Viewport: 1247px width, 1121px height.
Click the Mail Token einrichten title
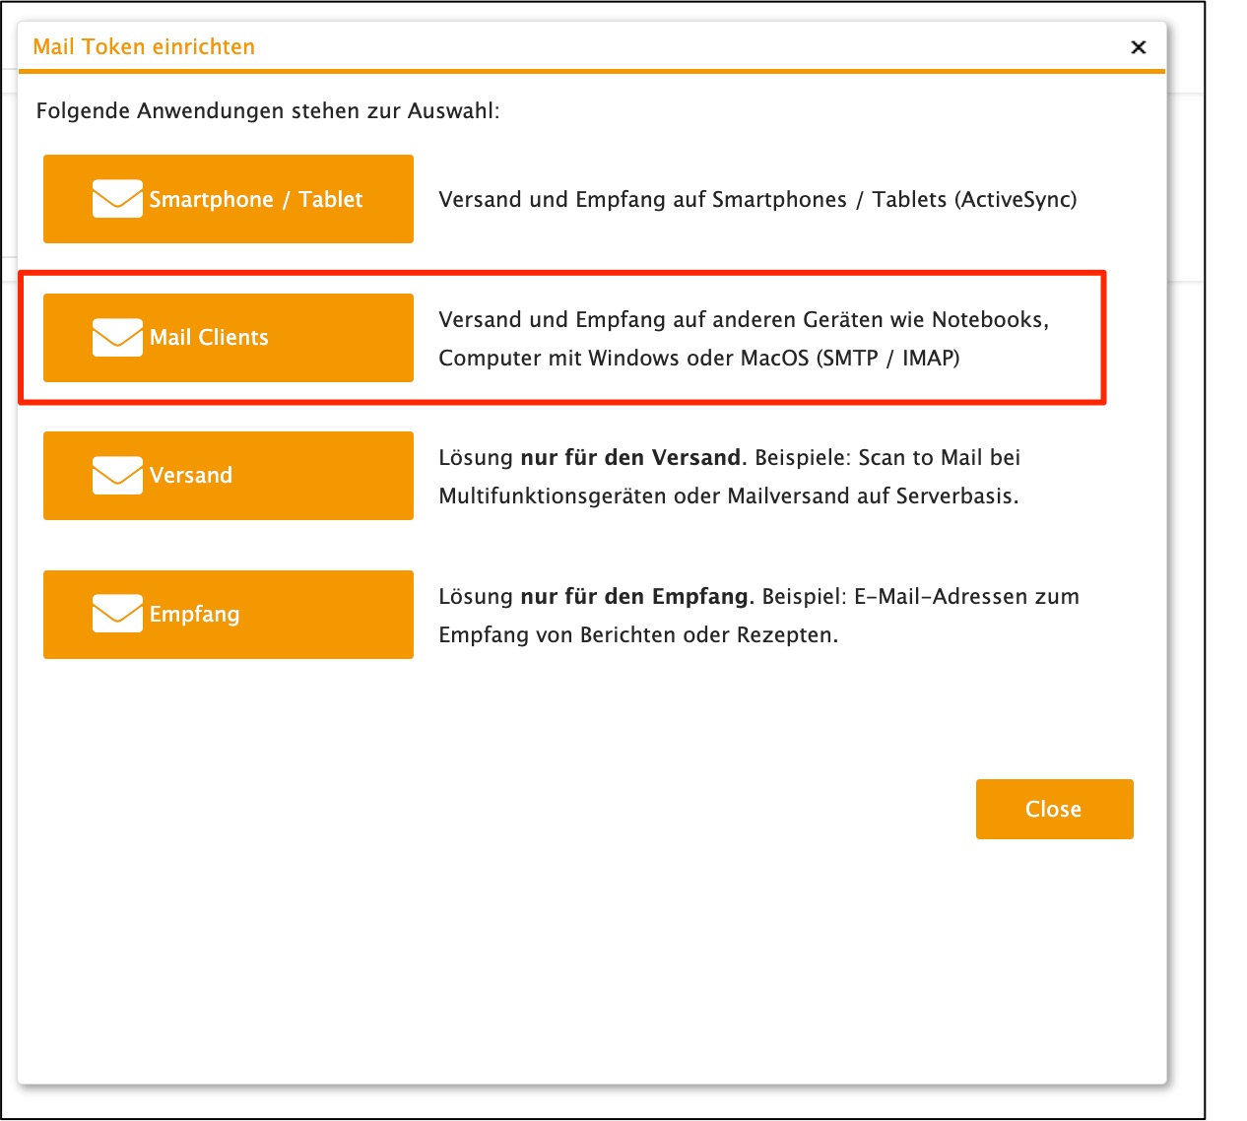click(144, 45)
